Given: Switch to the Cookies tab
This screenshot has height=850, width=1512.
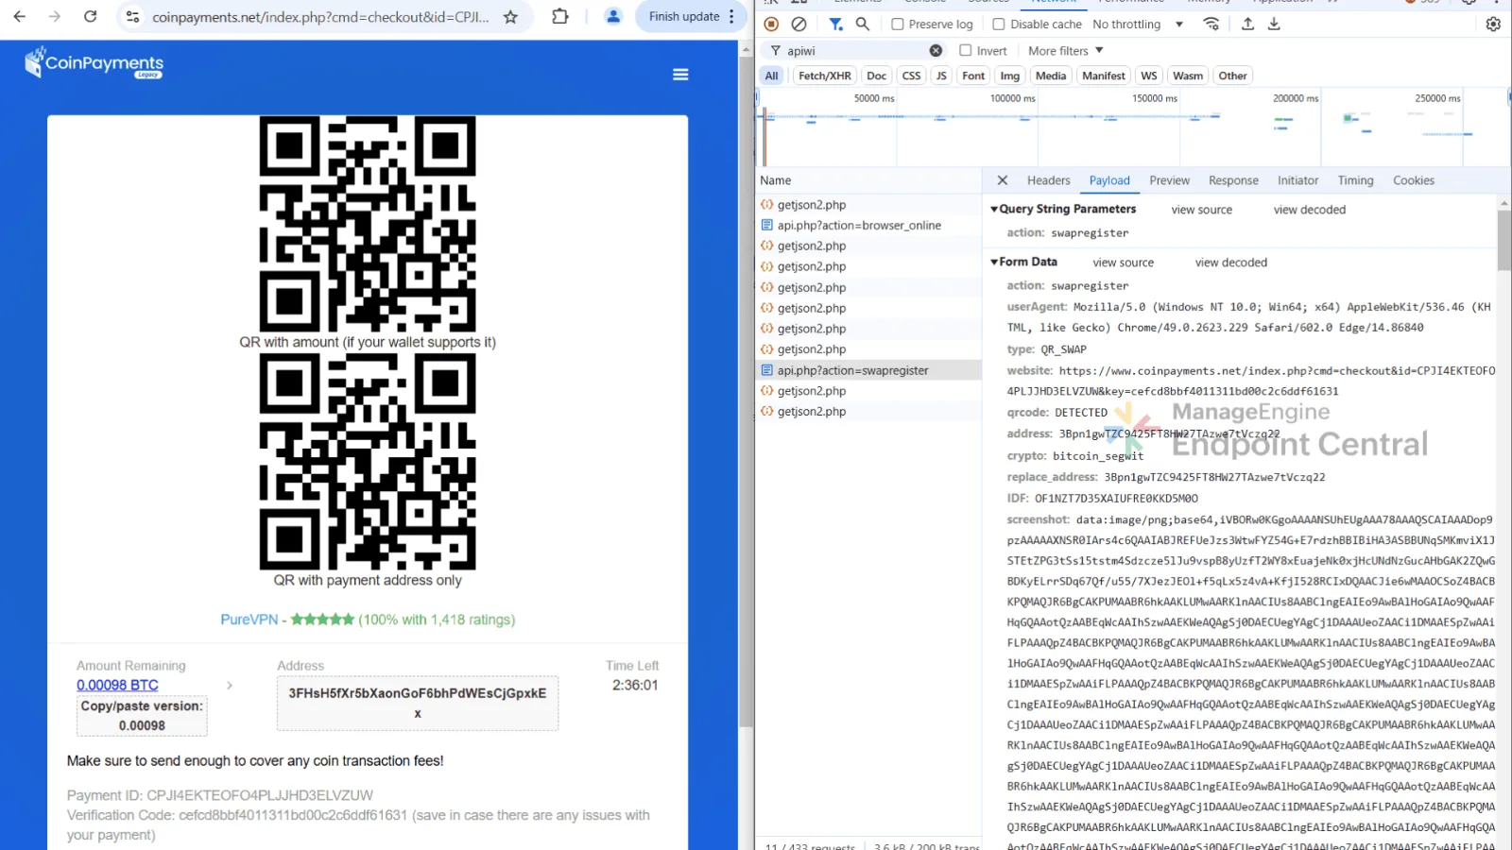Looking at the screenshot, I should tap(1414, 180).
